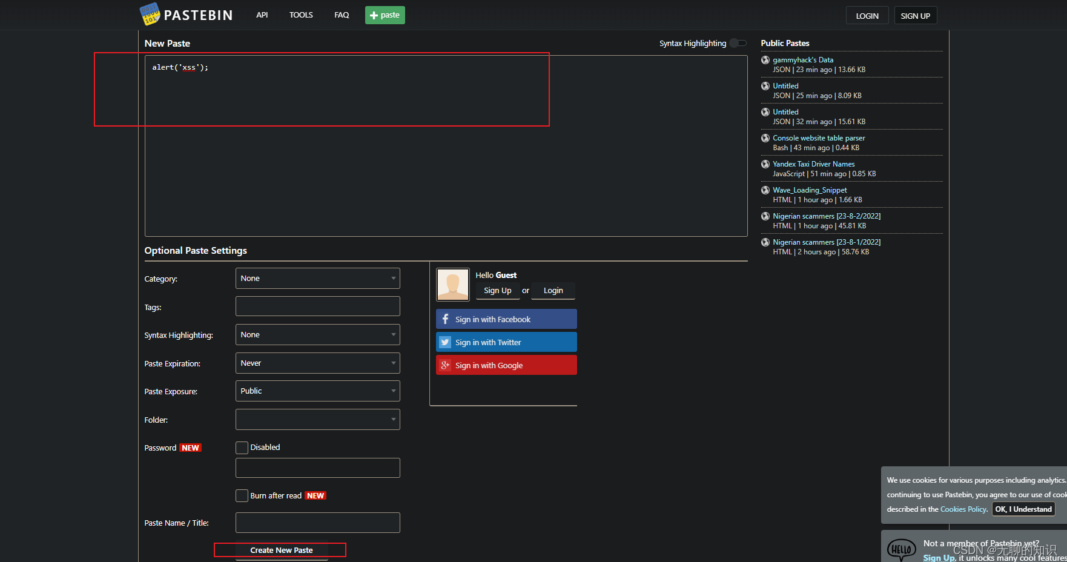
Task: Click globe icon beside Console website table parser
Action: point(765,138)
